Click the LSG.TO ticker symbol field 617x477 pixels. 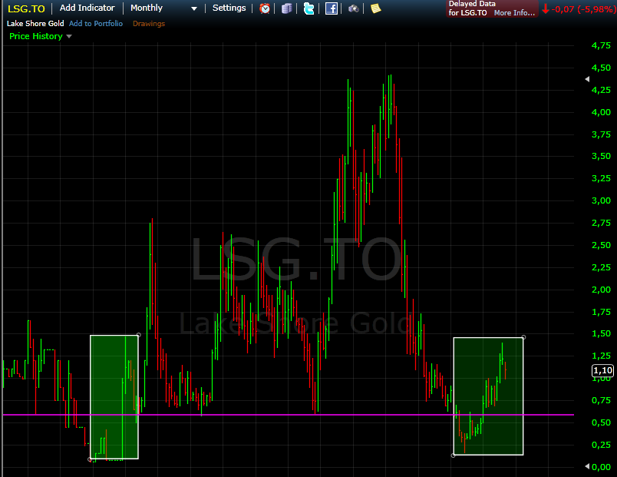click(x=26, y=8)
